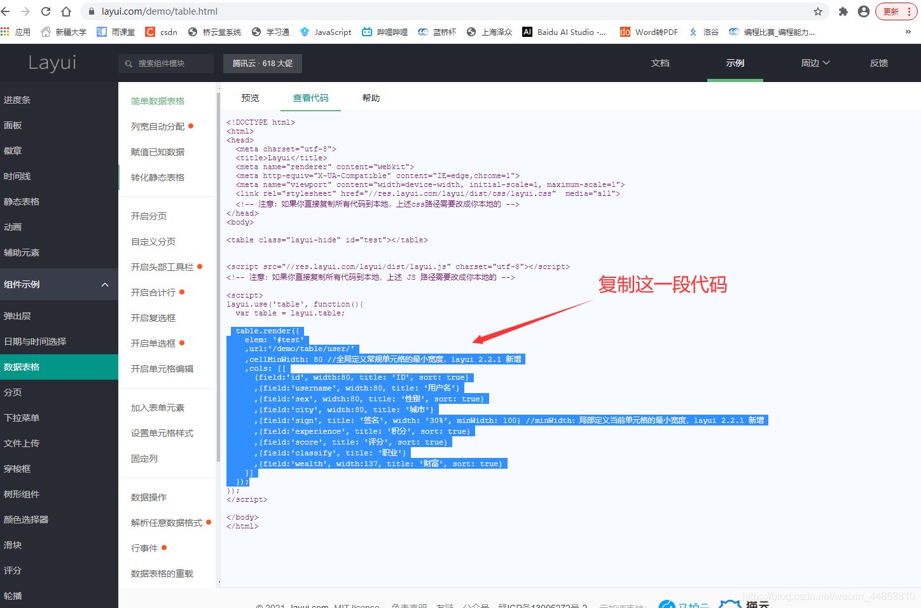The width and height of the screenshot is (921, 608).
Task: Switch to the 预览 tab
Action: click(251, 98)
